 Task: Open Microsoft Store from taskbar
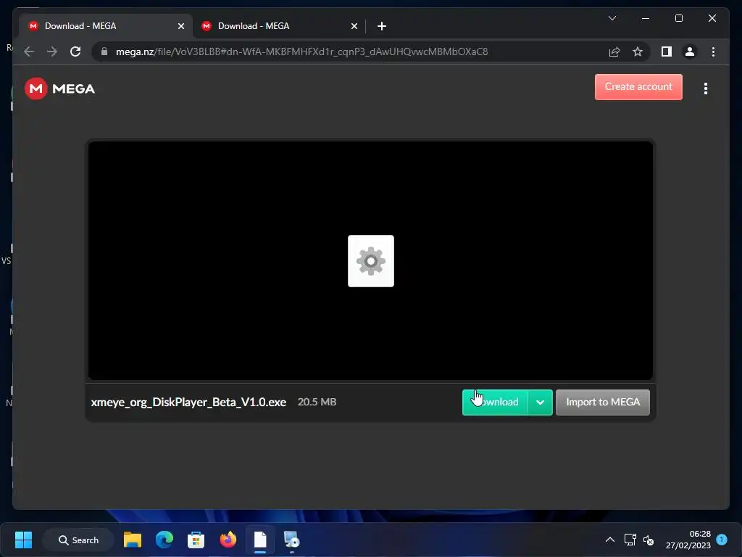[196, 540]
